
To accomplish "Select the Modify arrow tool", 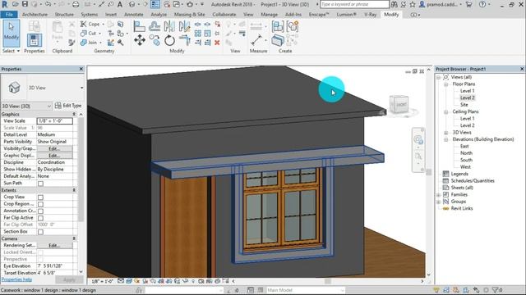I will pyautogui.click(x=11, y=33).
